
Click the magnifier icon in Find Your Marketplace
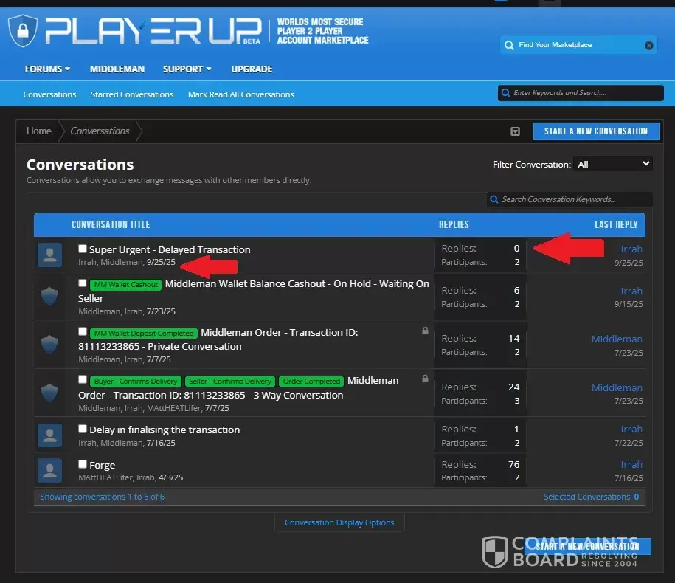(x=509, y=45)
